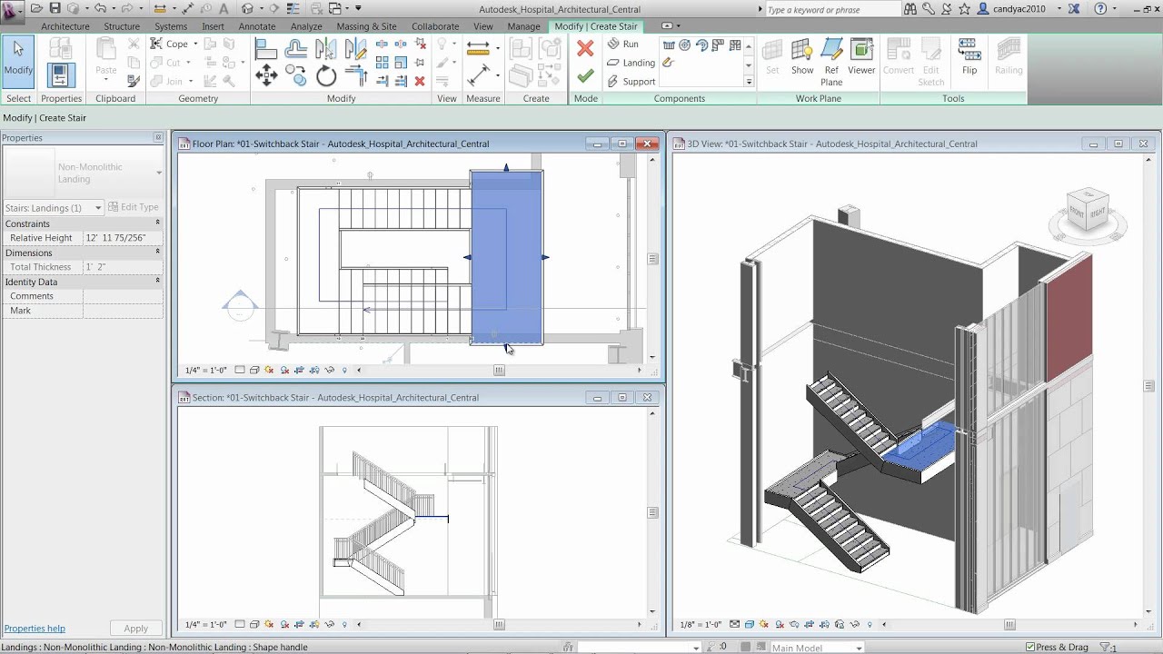Click the red Cancel Edit Mode X

pos(585,49)
